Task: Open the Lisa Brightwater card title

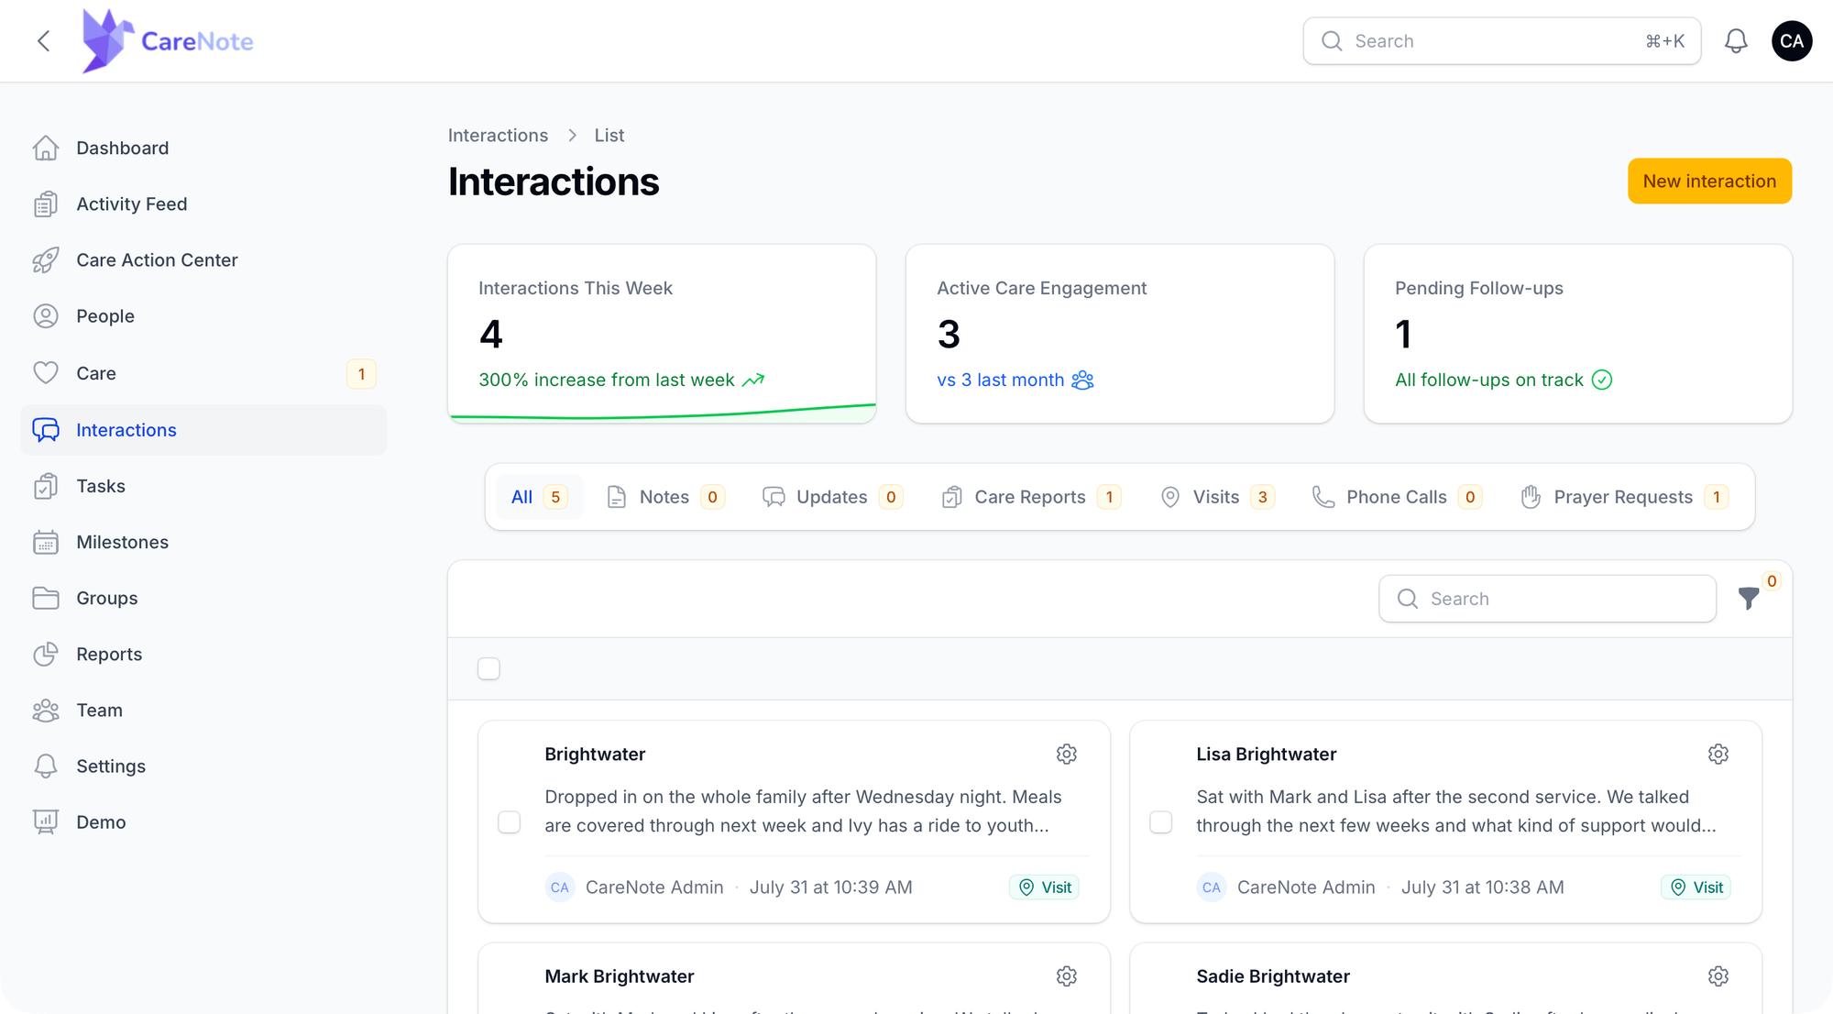Action: [1267, 755]
